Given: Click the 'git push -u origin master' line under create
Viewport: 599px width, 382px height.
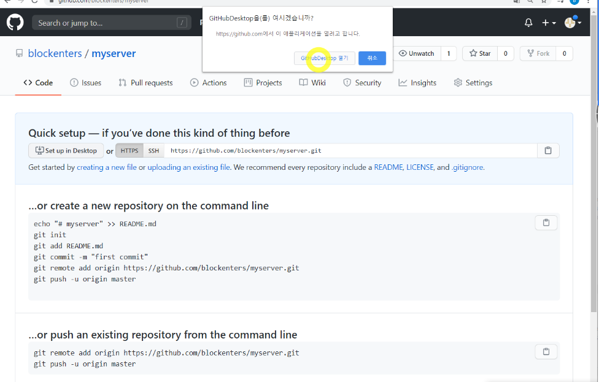Looking at the screenshot, I should pos(85,279).
